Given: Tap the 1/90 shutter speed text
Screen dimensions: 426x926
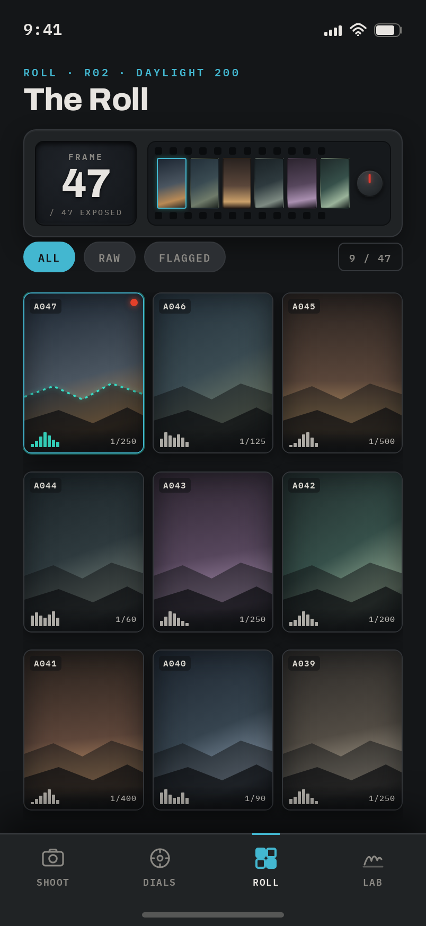Looking at the screenshot, I should coord(255,799).
